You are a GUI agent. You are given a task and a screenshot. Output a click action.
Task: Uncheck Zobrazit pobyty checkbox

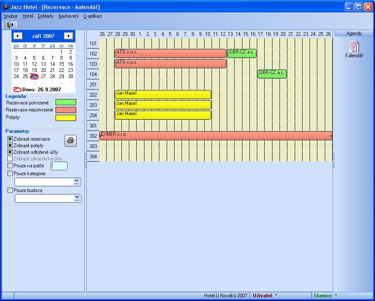coord(10,146)
